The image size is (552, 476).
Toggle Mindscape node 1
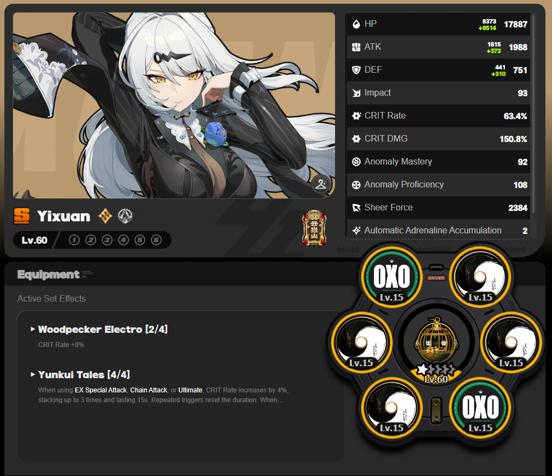coord(74,240)
